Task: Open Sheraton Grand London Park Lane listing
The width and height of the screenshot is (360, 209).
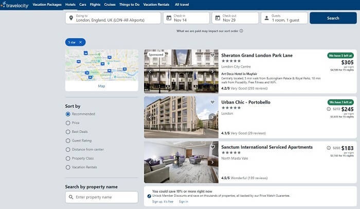Action: (x=257, y=56)
